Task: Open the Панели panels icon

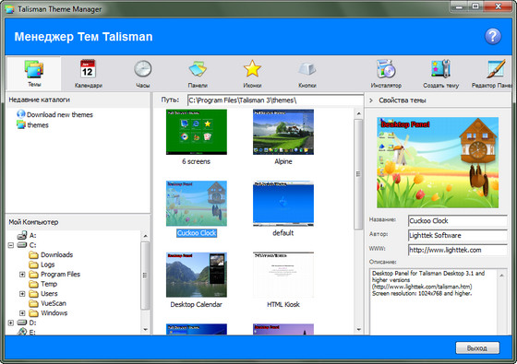Action: pyautogui.click(x=198, y=69)
